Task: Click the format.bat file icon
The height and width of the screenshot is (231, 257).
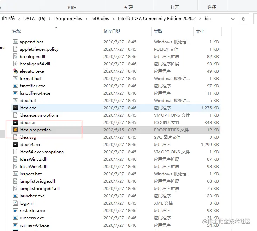Action: tap(15, 78)
